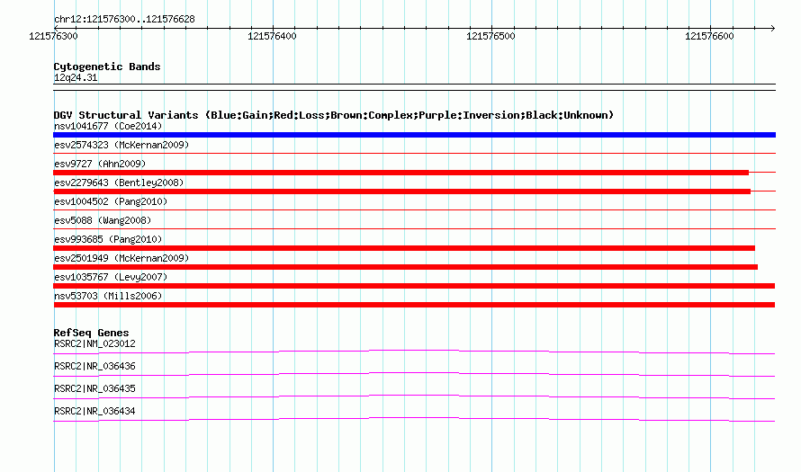The height and width of the screenshot is (472, 801).
Task: Click the RefSeq Genes track title
Action: click(x=91, y=333)
